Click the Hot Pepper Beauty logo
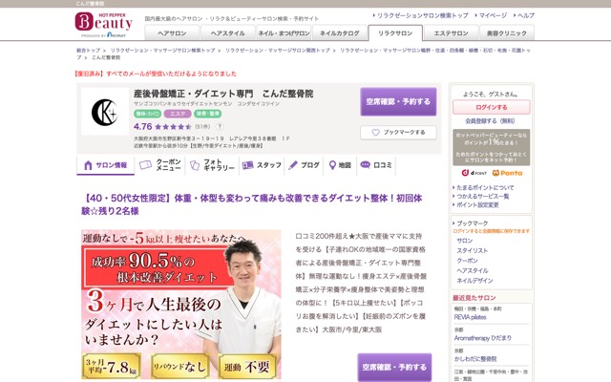 [103, 25]
